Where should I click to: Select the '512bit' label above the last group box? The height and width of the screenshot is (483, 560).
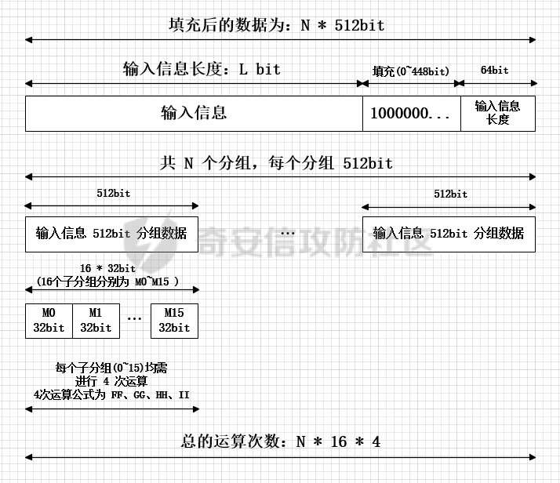pos(450,194)
